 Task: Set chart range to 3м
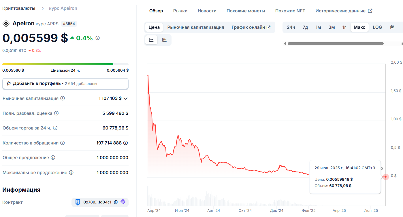[332, 27]
